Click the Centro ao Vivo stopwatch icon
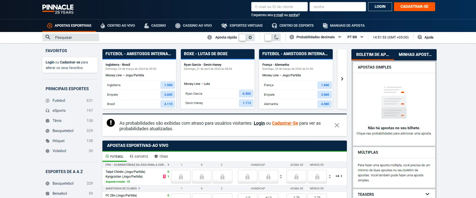 tap(103, 25)
